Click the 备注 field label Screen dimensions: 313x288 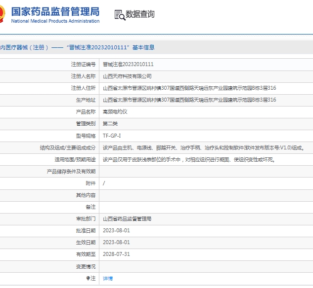click(x=90, y=207)
